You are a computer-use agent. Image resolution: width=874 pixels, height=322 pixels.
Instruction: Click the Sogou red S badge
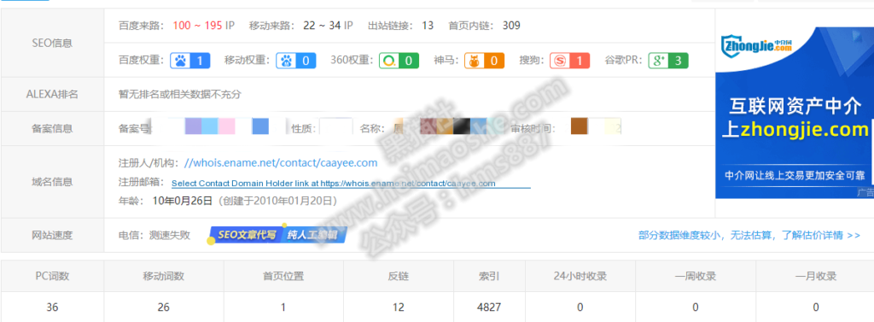tap(569, 61)
